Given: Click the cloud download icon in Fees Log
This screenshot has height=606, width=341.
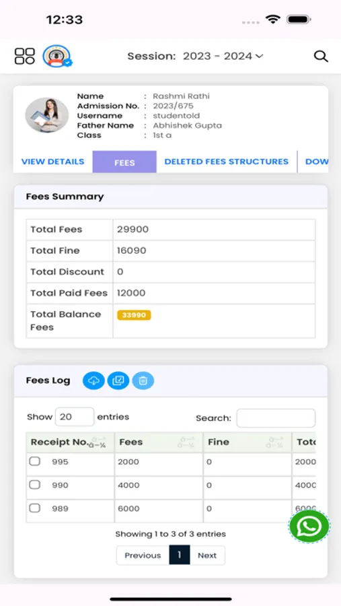Looking at the screenshot, I should (93, 380).
